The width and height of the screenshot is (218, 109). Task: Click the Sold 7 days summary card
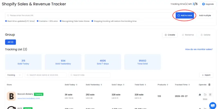click(x=103, y=62)
